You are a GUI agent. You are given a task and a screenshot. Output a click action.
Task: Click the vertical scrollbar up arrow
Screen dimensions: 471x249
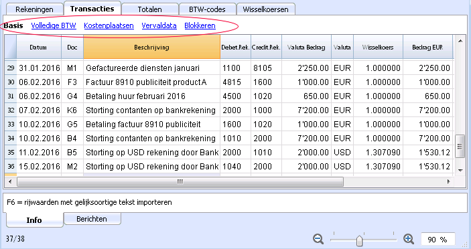tap(460, 41)
